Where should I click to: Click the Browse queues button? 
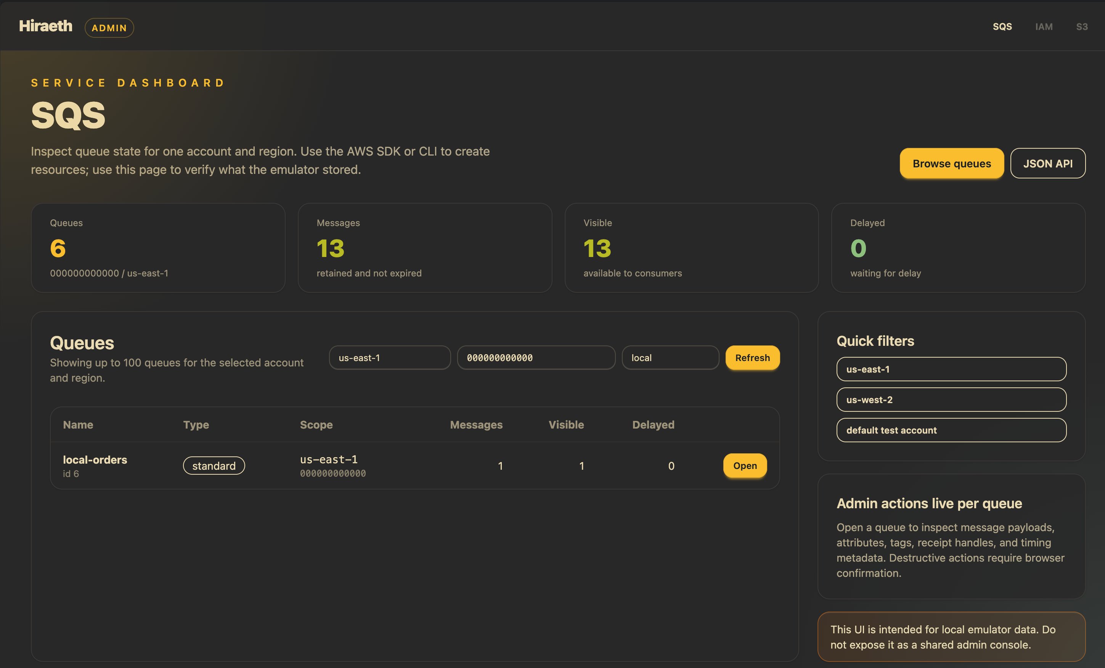(952, 163)
